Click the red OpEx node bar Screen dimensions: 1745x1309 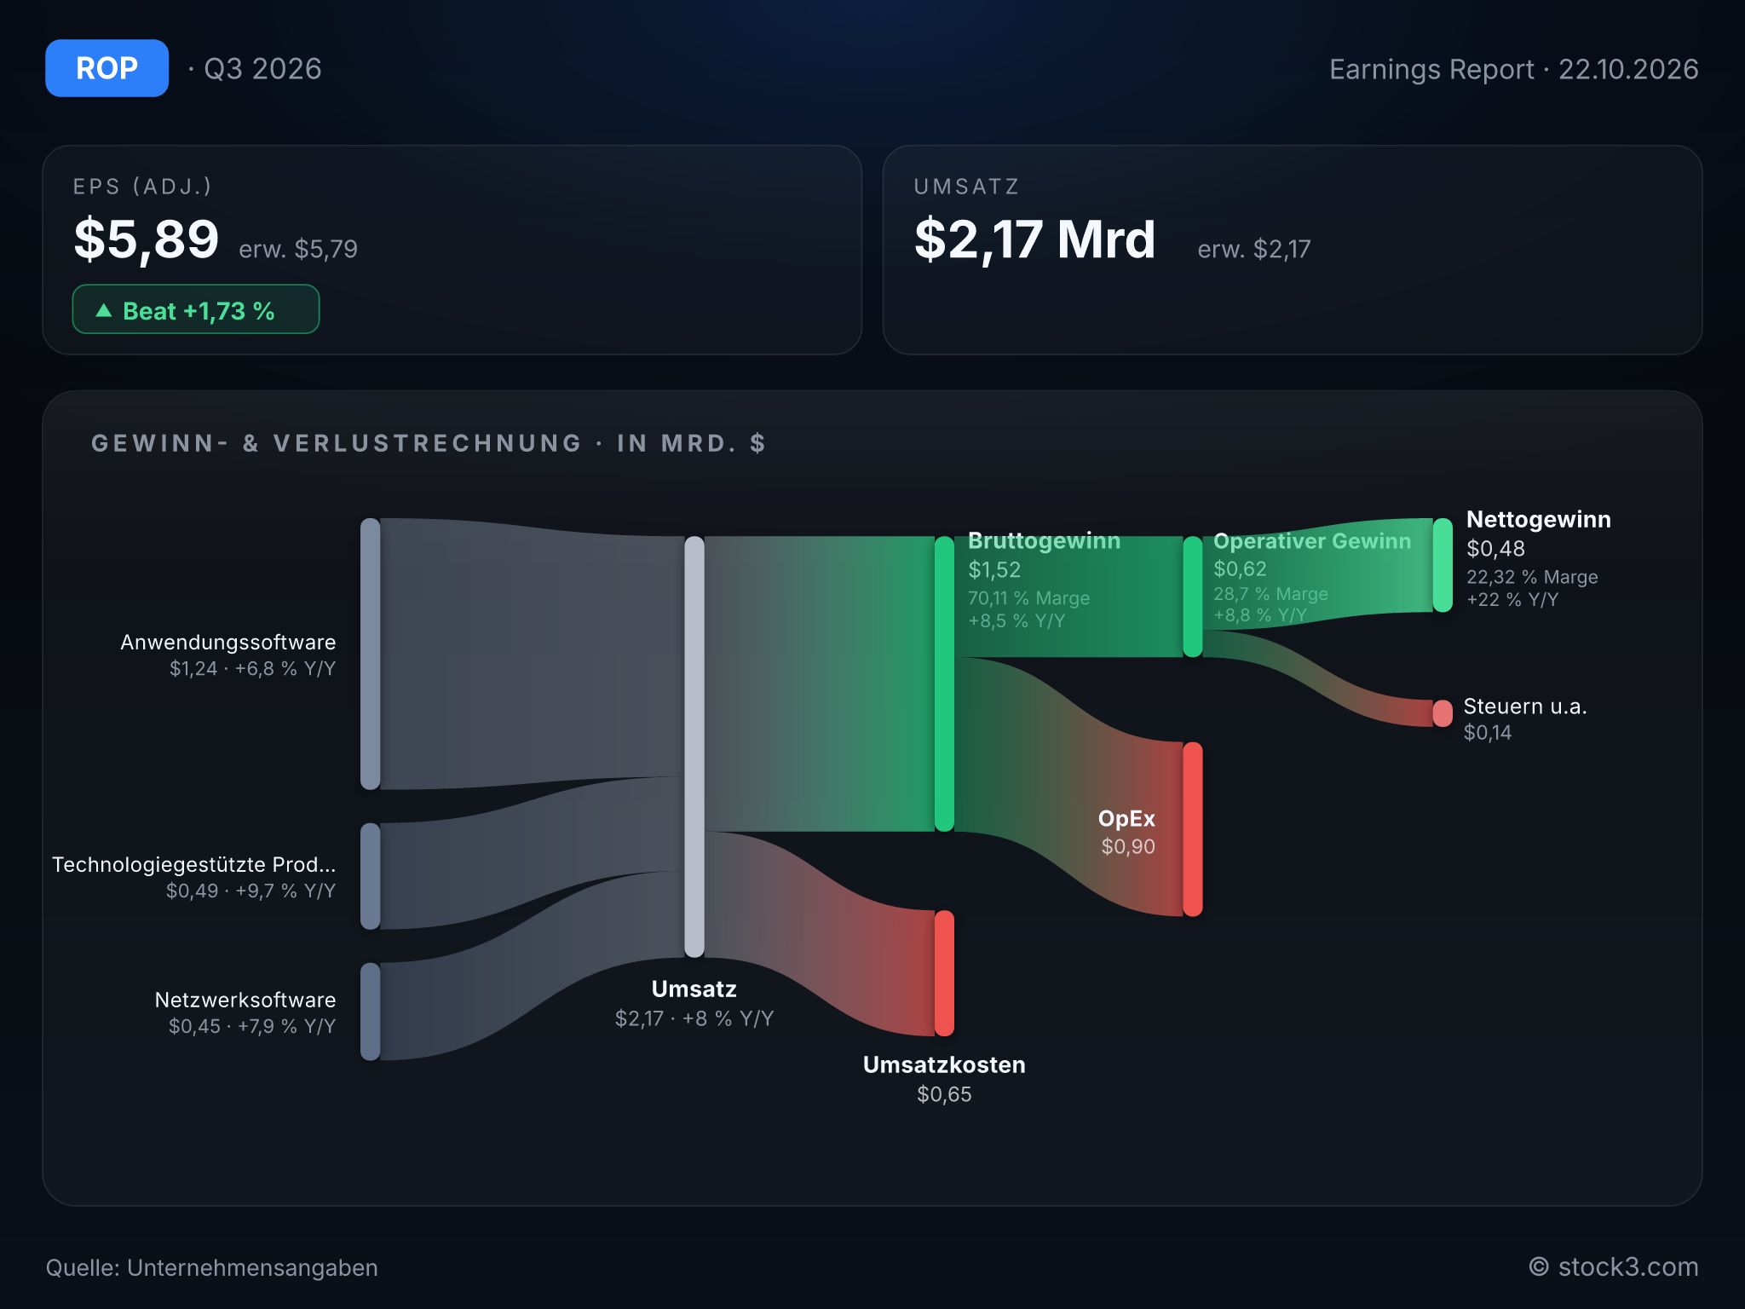1193,829
